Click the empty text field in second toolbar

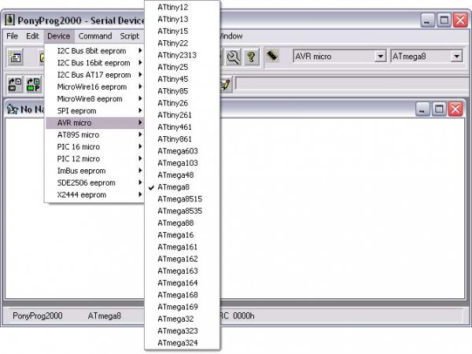coord(346,84)
